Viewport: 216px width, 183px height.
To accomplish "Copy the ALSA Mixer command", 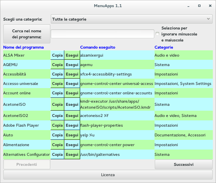I will [x=57, y=55].
